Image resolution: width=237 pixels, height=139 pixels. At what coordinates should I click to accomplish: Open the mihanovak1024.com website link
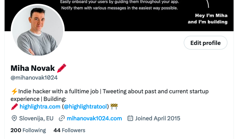pyautogui.click(x=94, y=118)
